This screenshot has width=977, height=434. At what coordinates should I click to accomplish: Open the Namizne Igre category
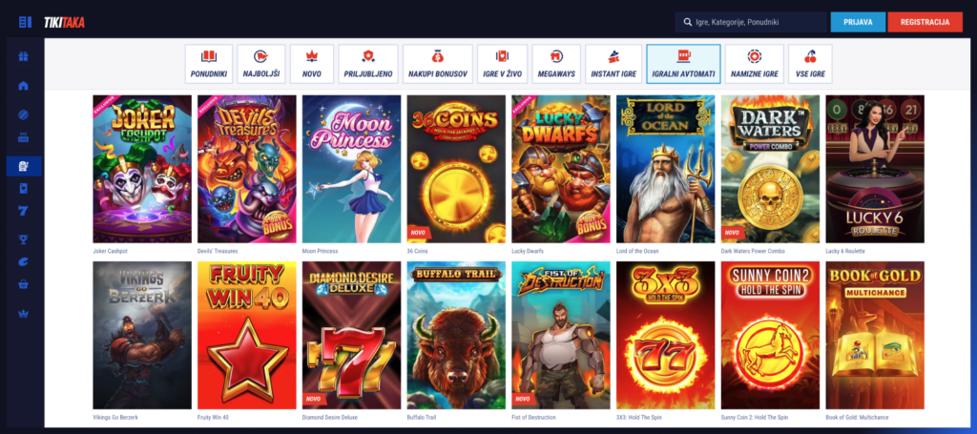pyautogui.click(x=755, y=64)
